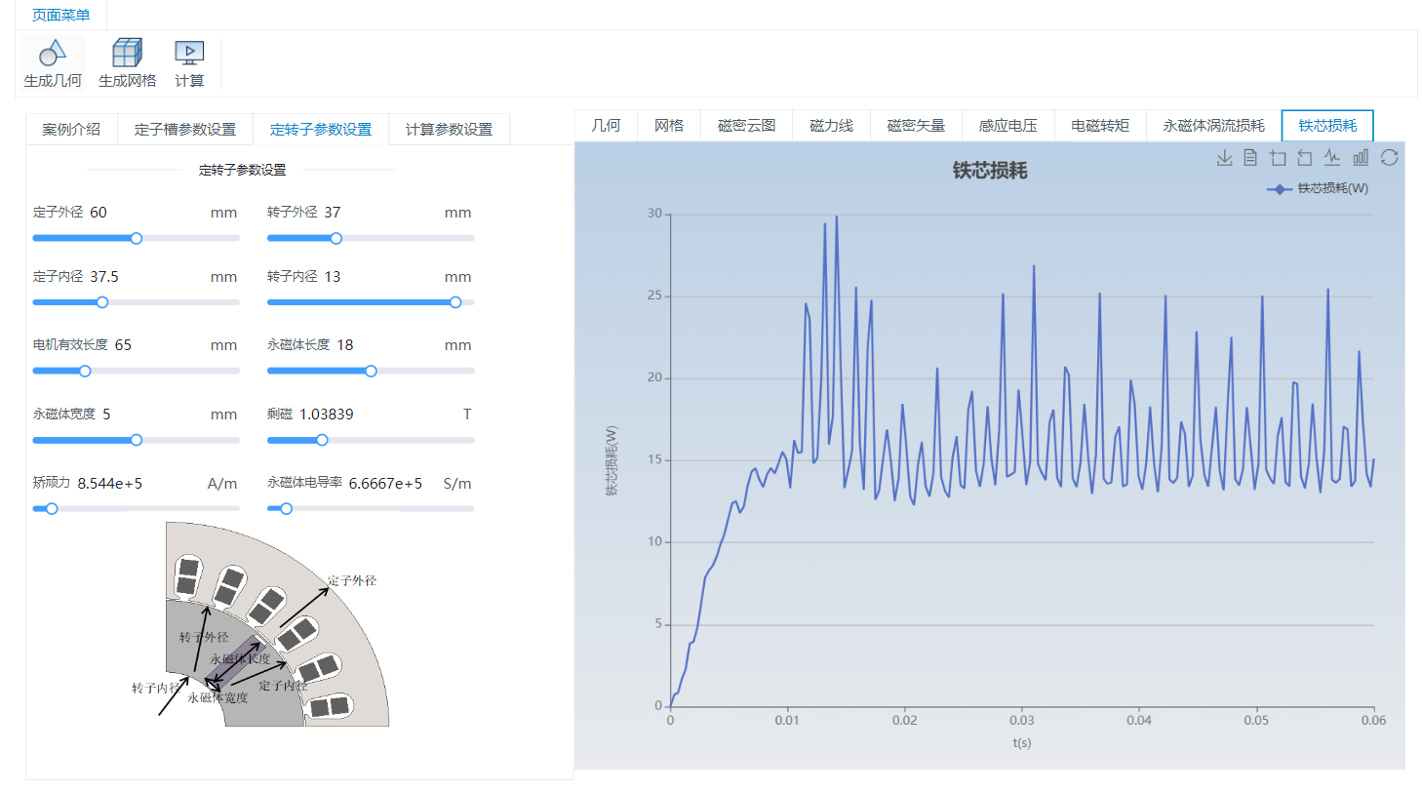
Task: Save chart as image download icon
Action: pos(1225,158)
